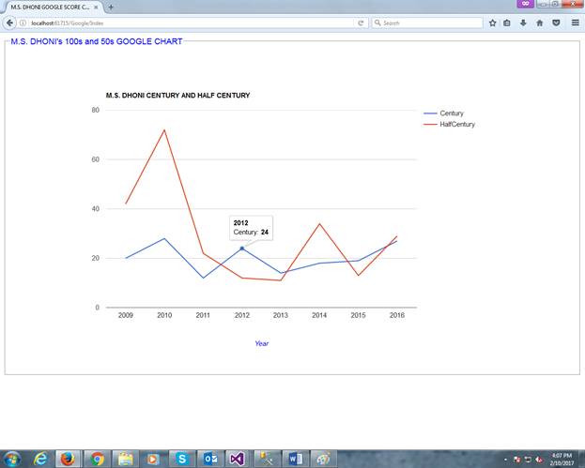Click the 2016 x-axis label
Screen dimensions: 585x468
(x=397, y=315)
